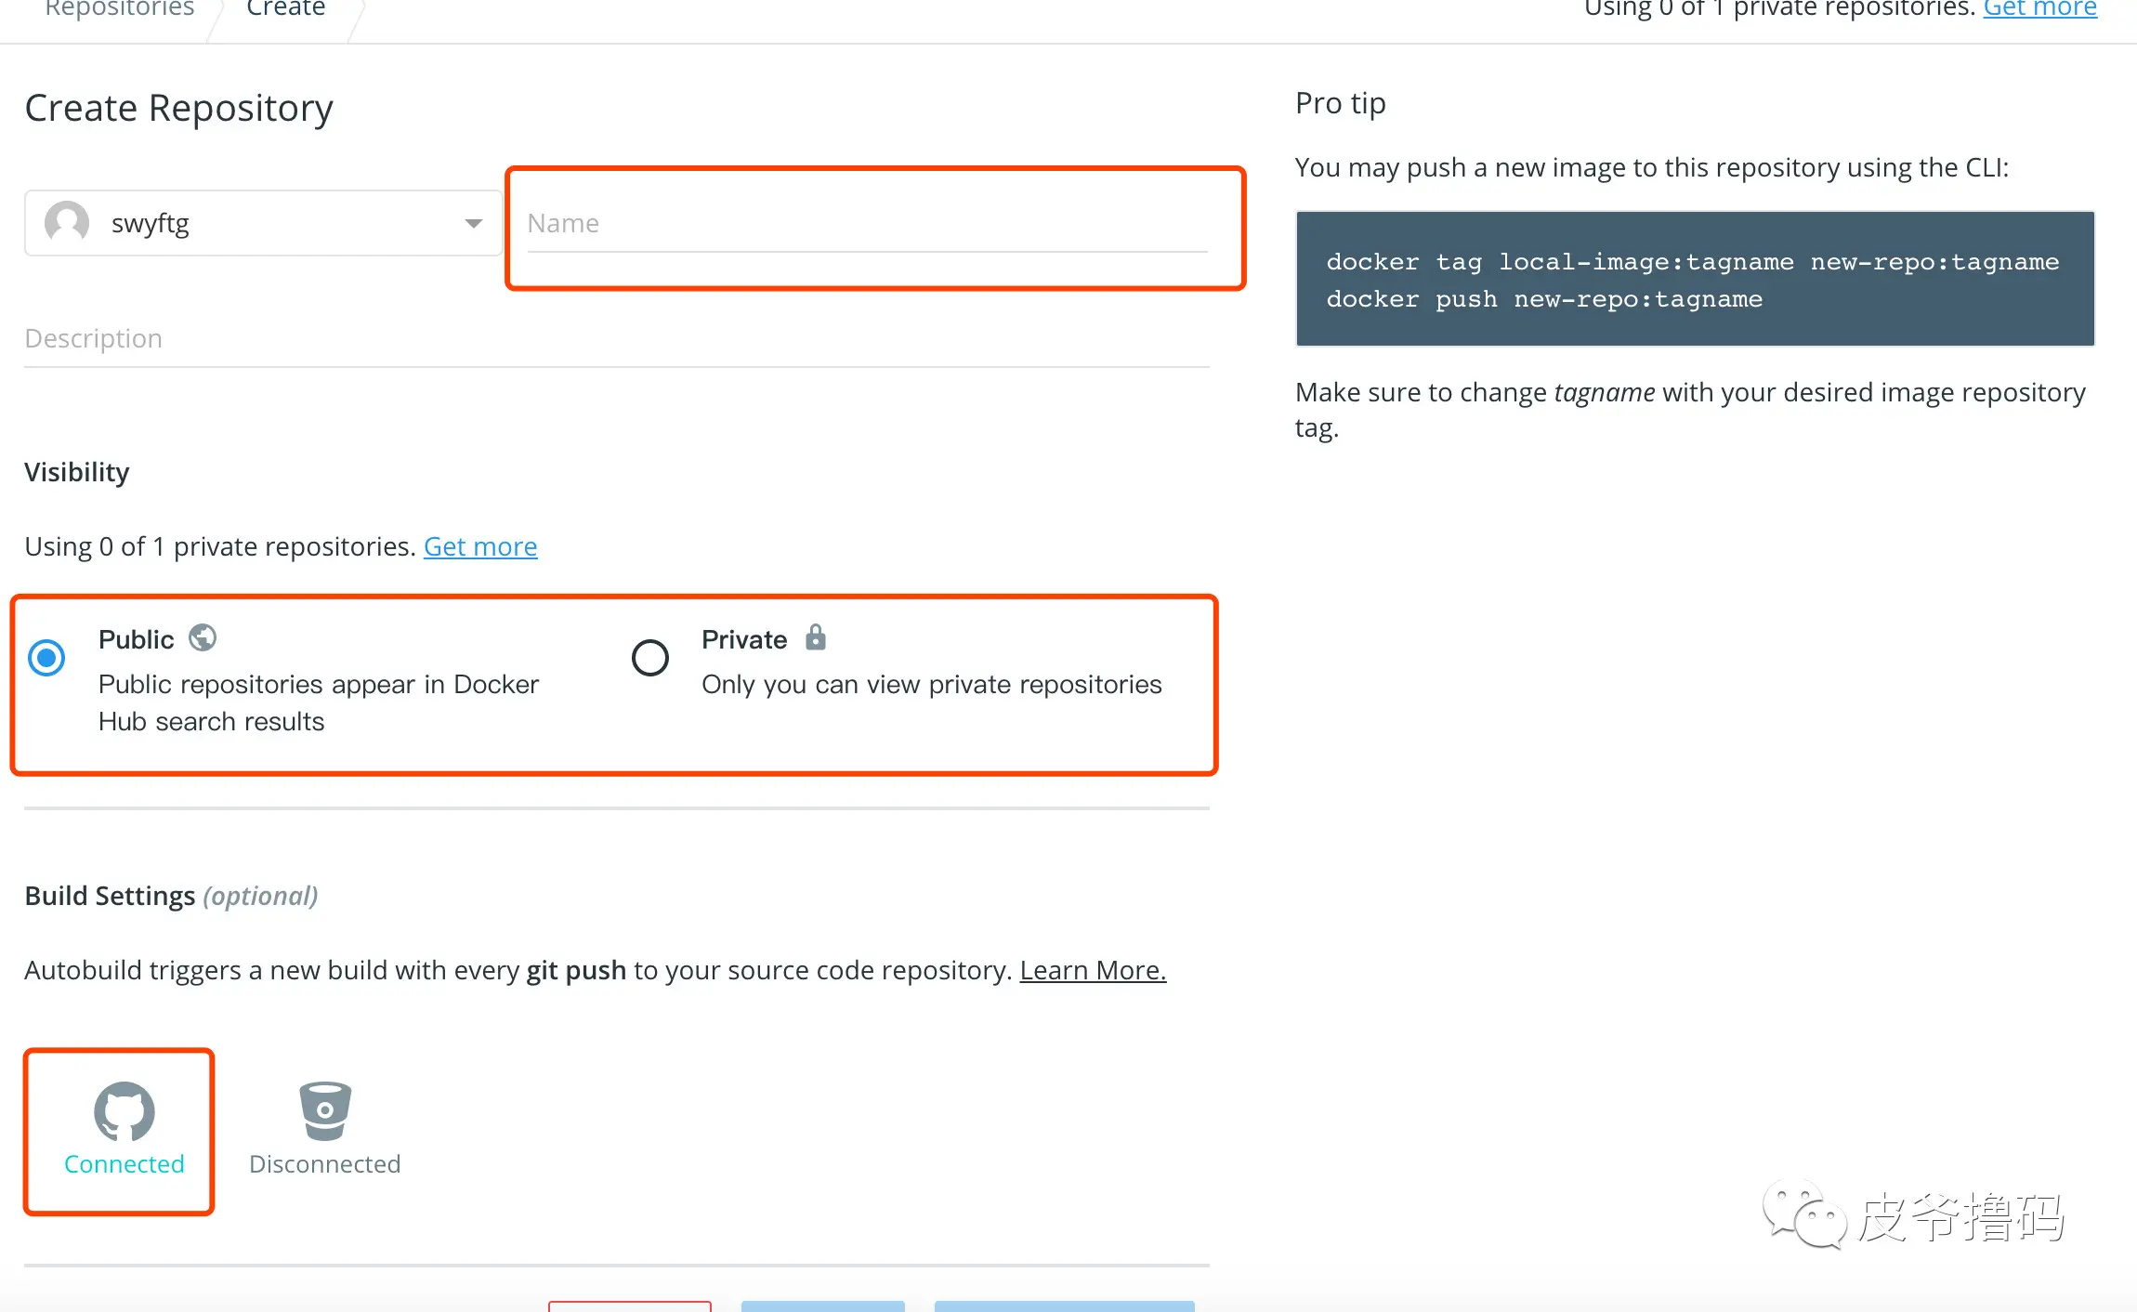2137x1312 pixels.
Task: Click the Create breadcrumb item
Action: (x=285, y=9)
